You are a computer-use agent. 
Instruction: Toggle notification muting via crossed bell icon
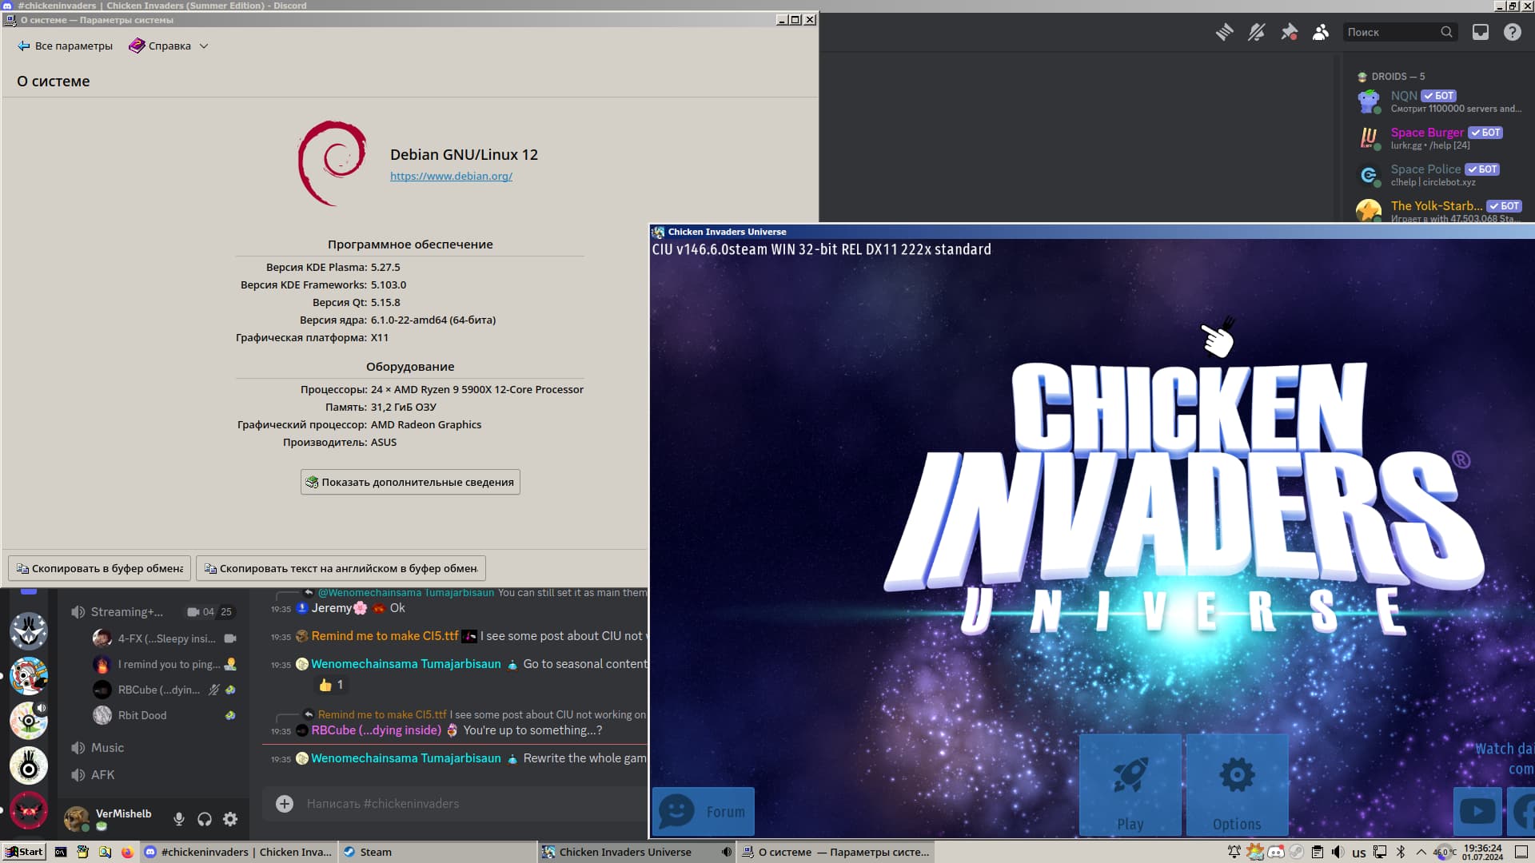click(x=1257, y=32)
